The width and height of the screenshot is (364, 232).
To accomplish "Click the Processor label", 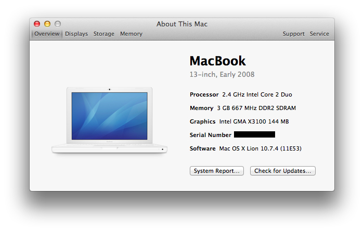I will click(204, 94).
